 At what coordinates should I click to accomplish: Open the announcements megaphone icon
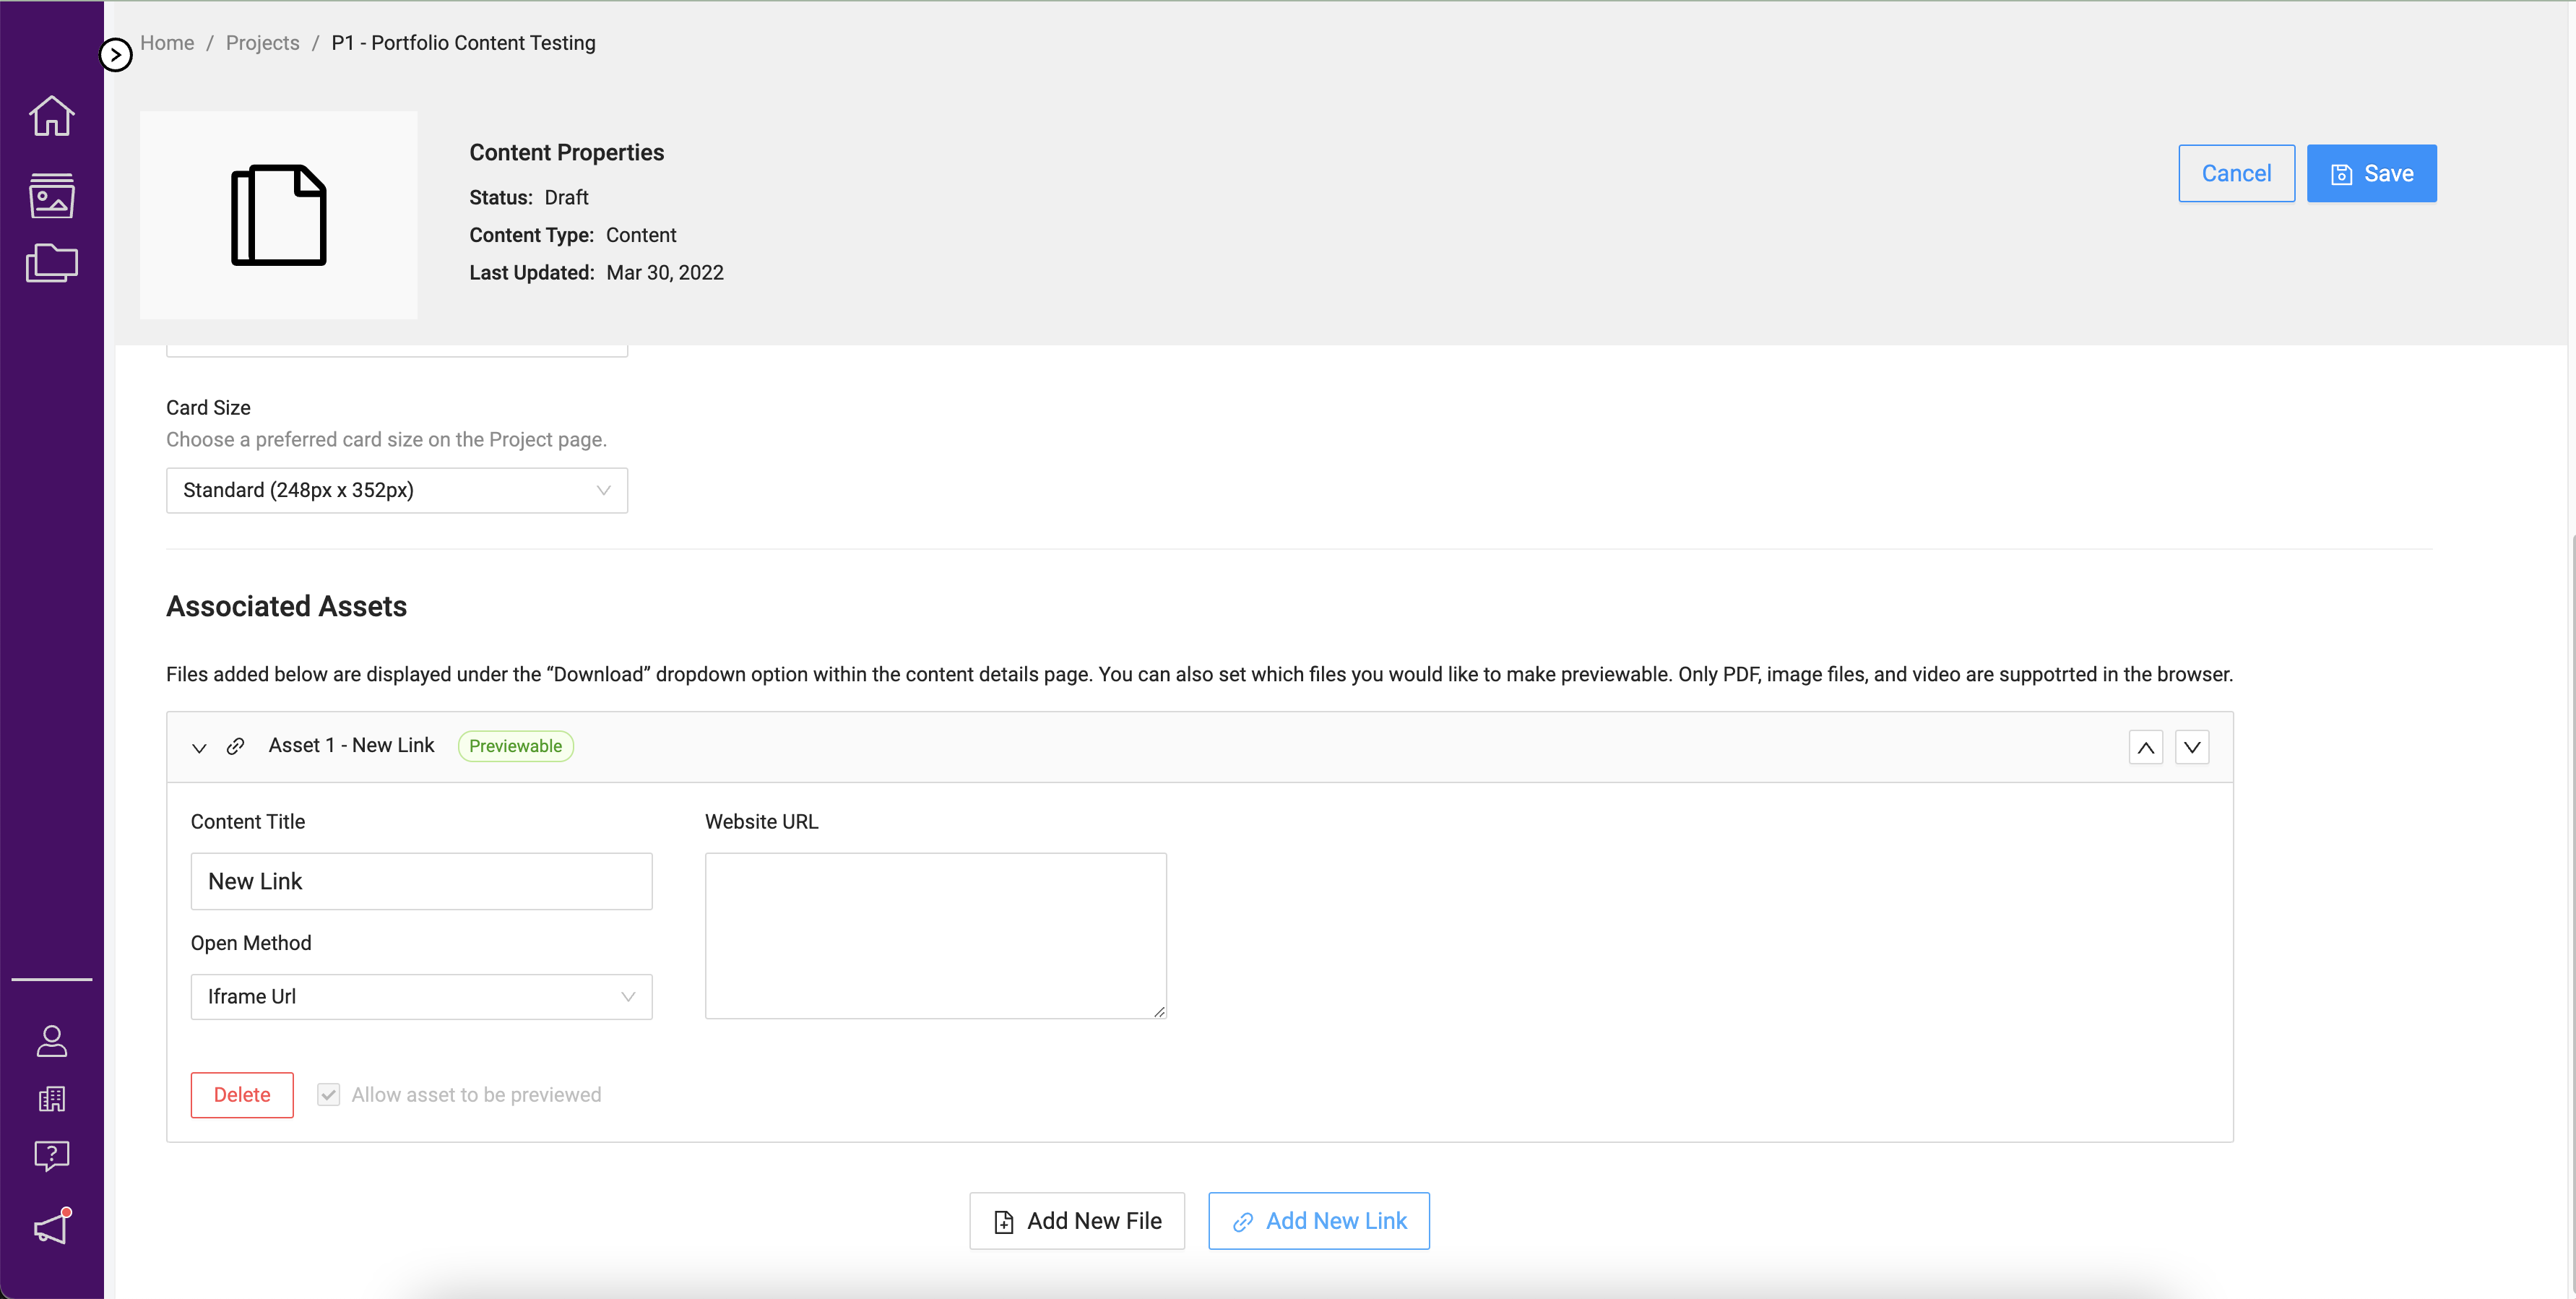[x=51, y=1227]
